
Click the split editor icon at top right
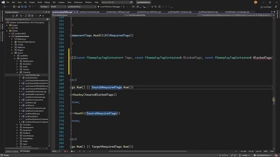point(274,15)
